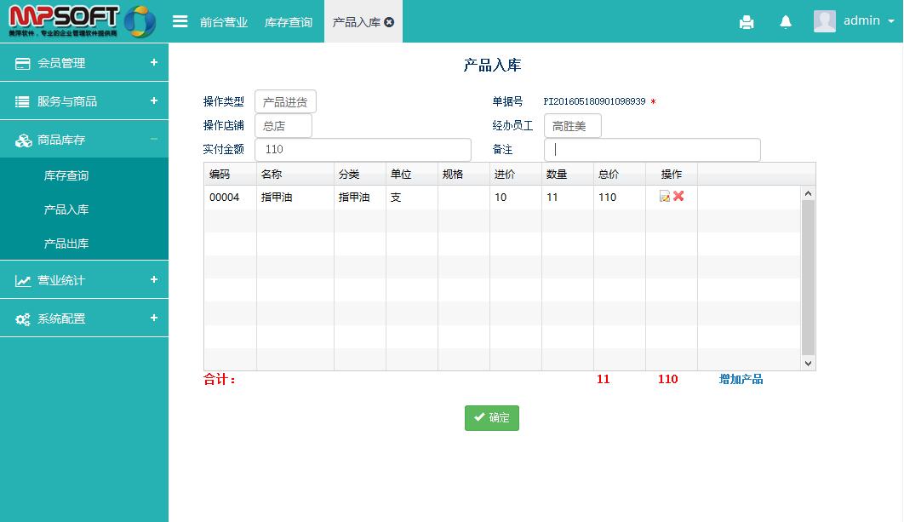Click the 备注 input field
This screenshot has height=522, width=904.
[651, 150]
